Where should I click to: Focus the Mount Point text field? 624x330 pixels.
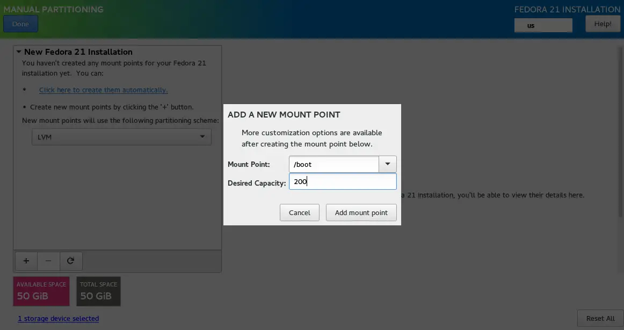[334, 164]
